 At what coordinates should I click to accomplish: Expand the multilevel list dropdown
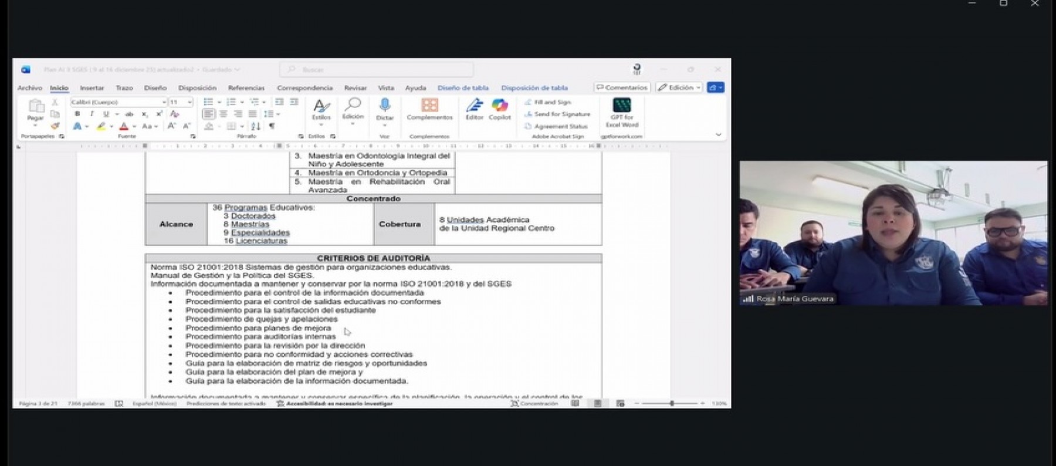tap(265, 102)
